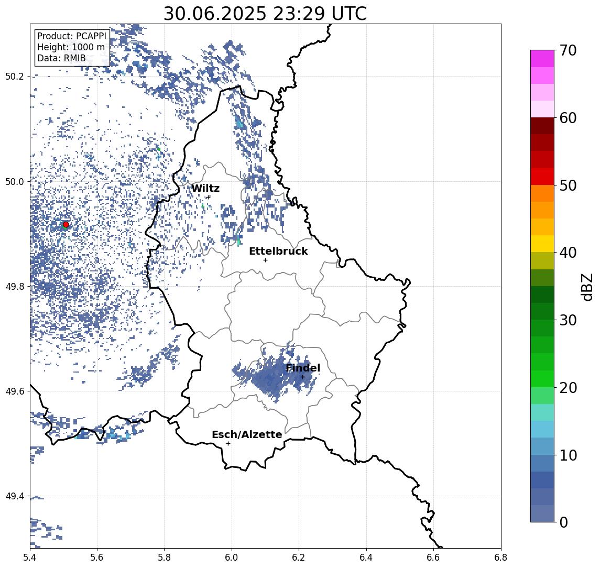Click the colorbar tick label 60

tap(568, 118)
